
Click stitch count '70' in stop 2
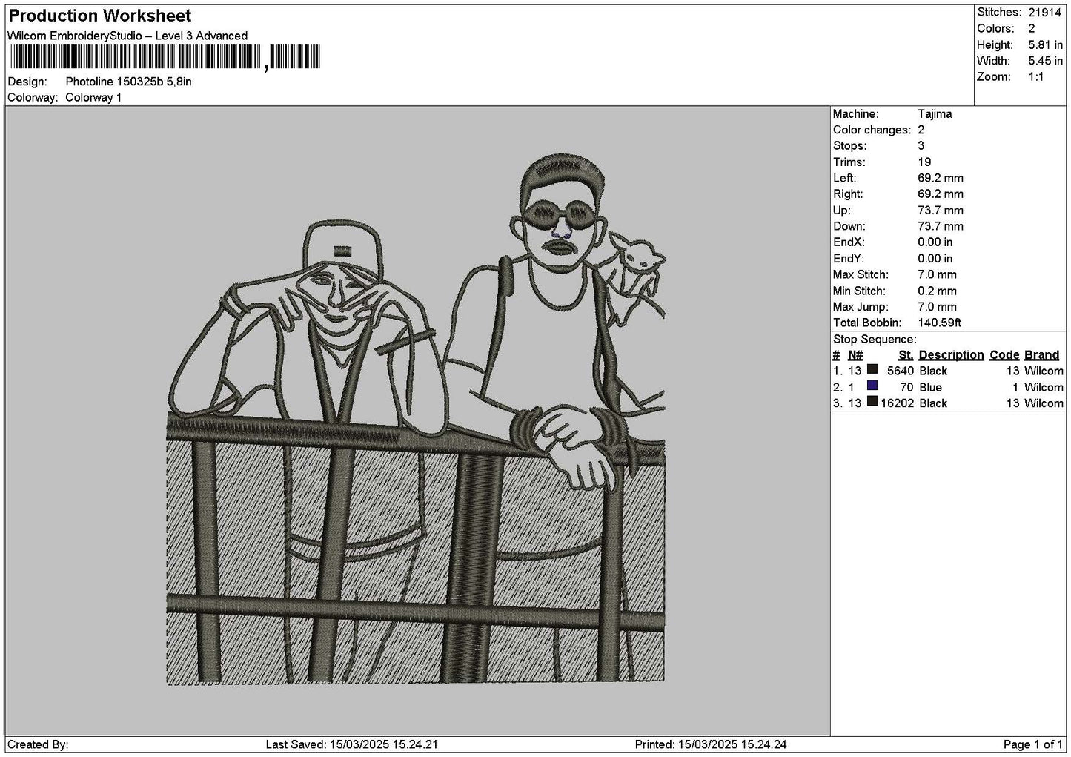click(x=906, y=387)
